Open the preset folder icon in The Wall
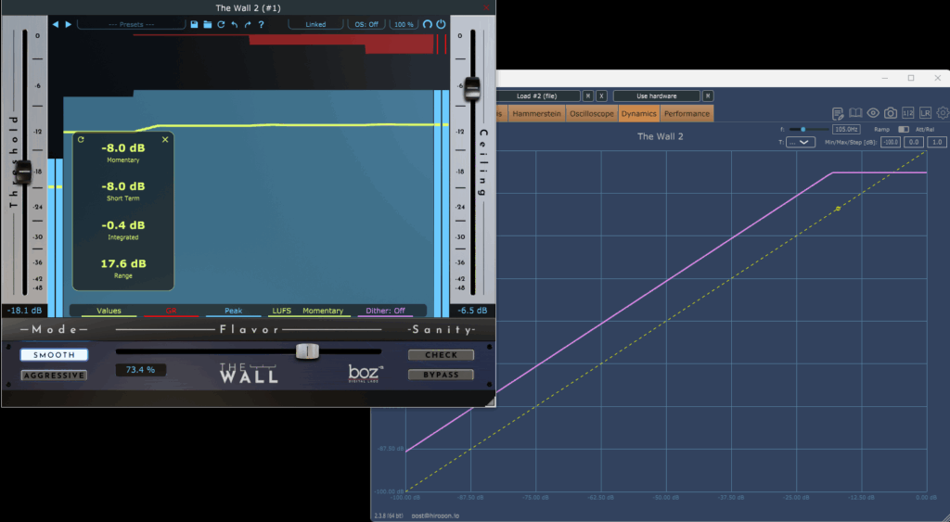This screenshot has width=950, height=522. tap(207, 24)
